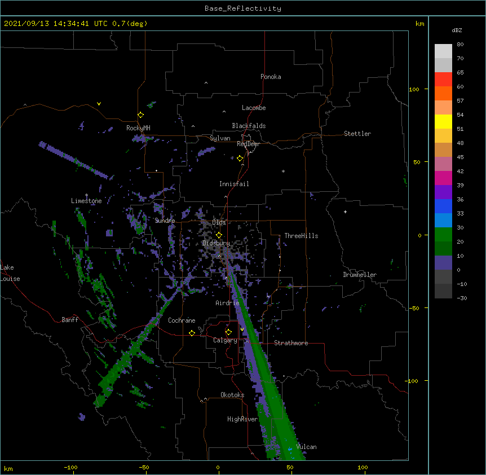Click the RedDeer city label
The width and height of the screenshot is (486, 475).
(x=248, y=144)
